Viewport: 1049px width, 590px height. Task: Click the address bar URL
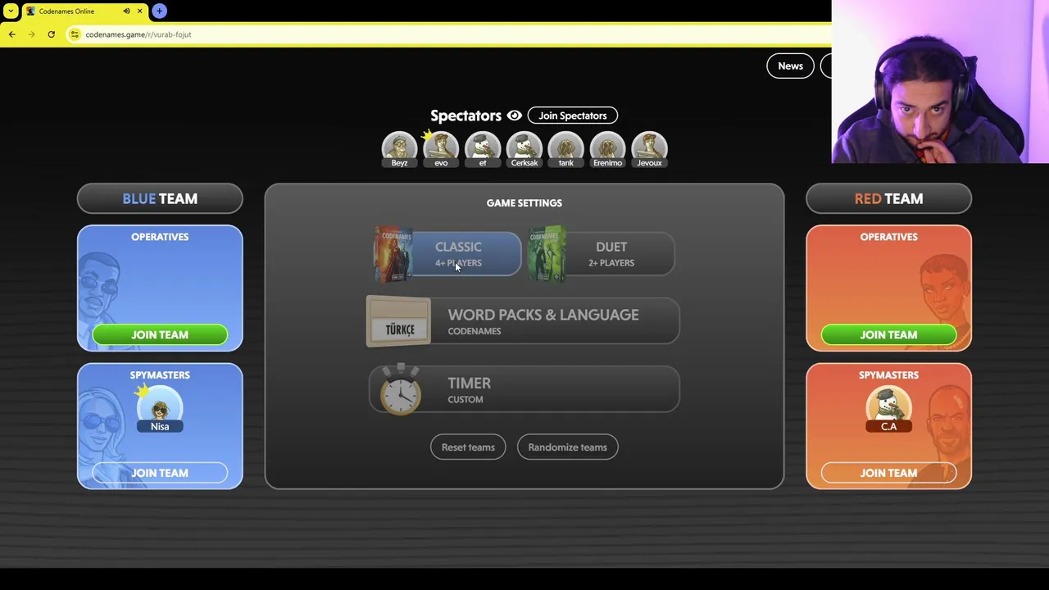click(139, 34)
